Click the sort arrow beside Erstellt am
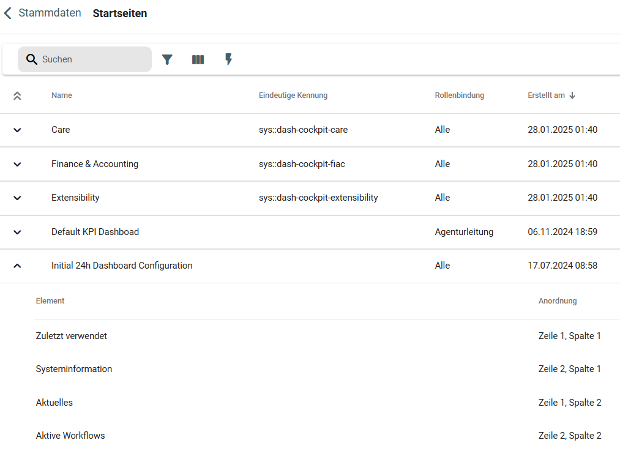This screenshot has height=462, width=620. (x=572, y=95)
